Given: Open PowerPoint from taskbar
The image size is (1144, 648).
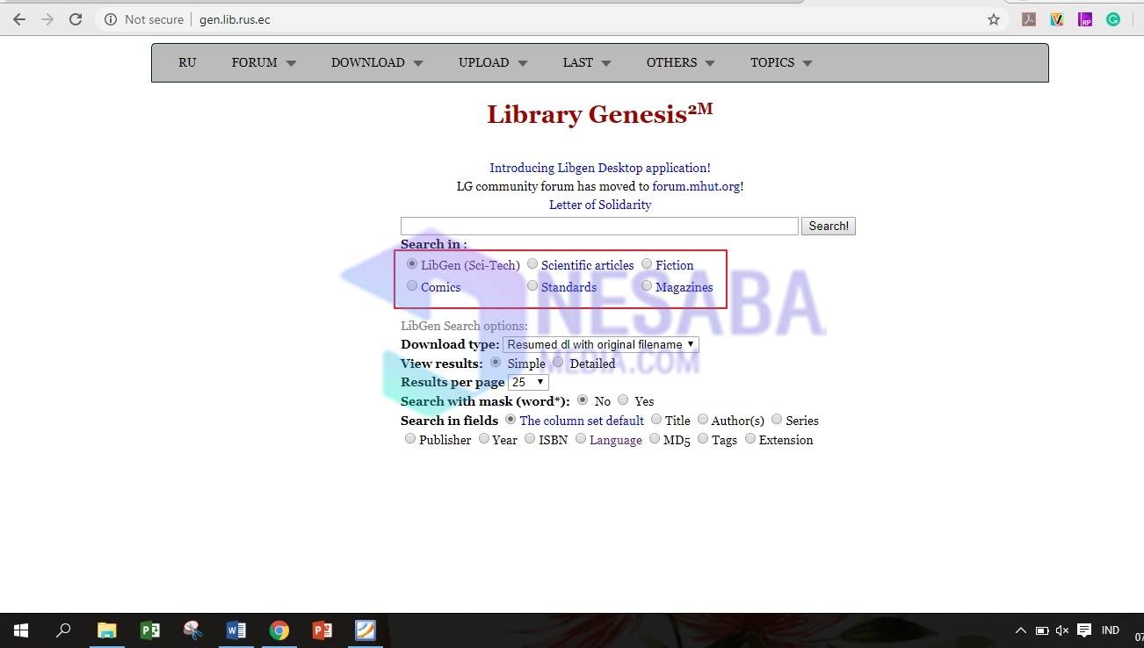Looking at the screenshot, I should tap(322, 630).
